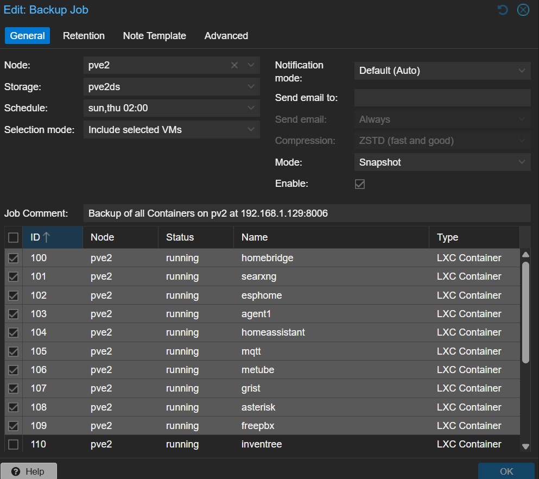Expand the Schedule dropdown
Screen dimensions: 539x479
coord(251,108)
